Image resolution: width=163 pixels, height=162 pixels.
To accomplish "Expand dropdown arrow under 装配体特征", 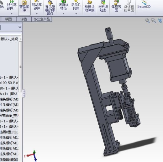I will [63, 14].
